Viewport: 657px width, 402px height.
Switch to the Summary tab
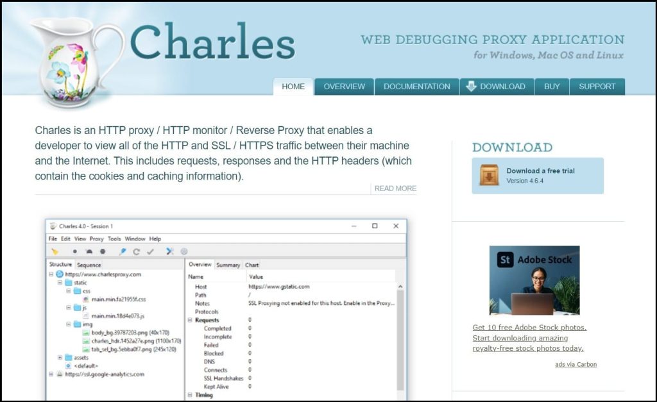click(228, 265)
